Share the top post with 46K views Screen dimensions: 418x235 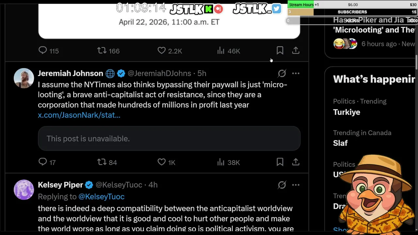click(296, 51)
